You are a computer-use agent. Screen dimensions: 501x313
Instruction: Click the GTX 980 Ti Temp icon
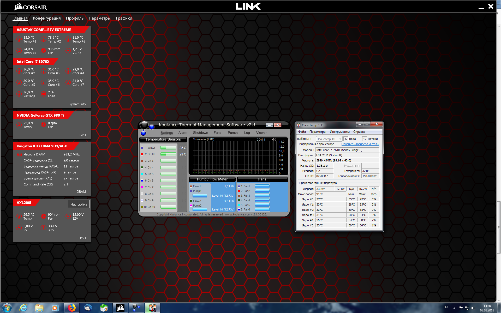coord(19,125)
